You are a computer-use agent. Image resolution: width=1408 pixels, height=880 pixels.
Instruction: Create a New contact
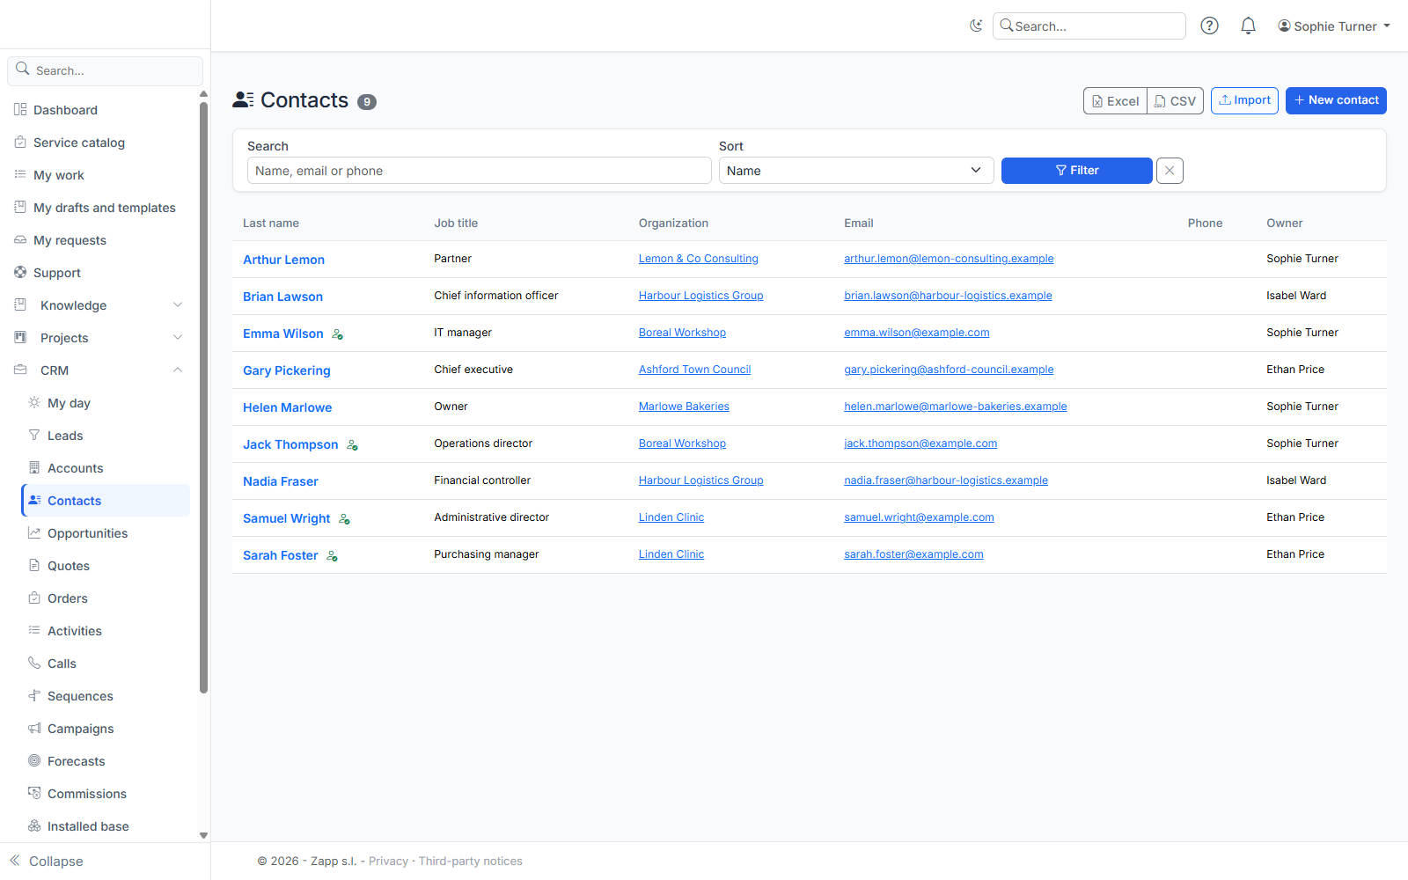1336,100
